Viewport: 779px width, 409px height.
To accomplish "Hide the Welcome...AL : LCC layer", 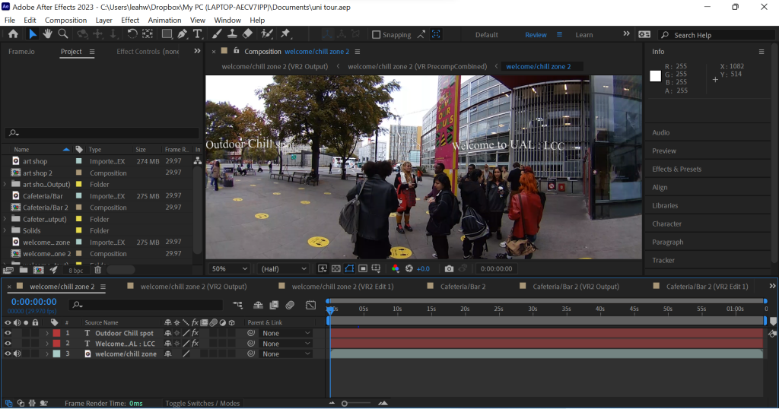I will (8, 344).
